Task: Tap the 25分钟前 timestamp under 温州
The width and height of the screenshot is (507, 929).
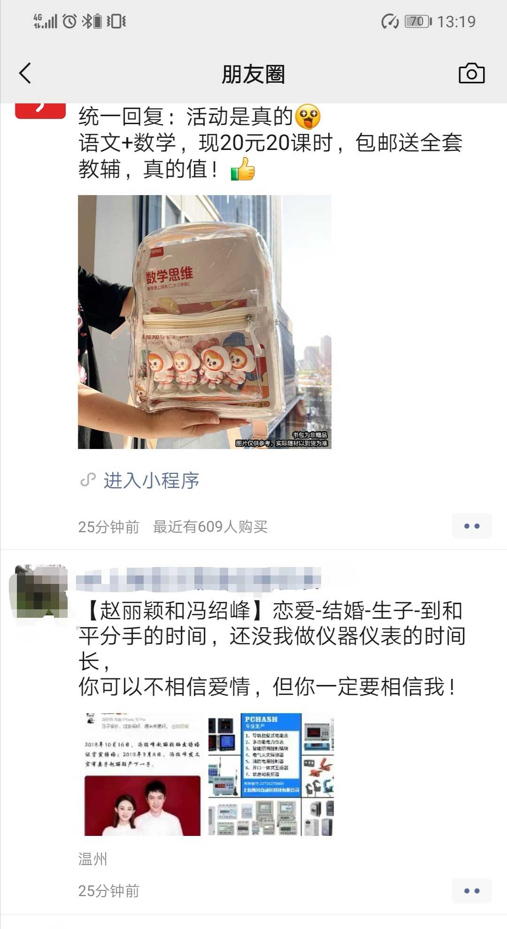Action: [x=109, y=891]
